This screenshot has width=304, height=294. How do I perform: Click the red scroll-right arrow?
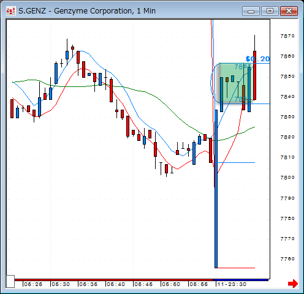[293, 284]
